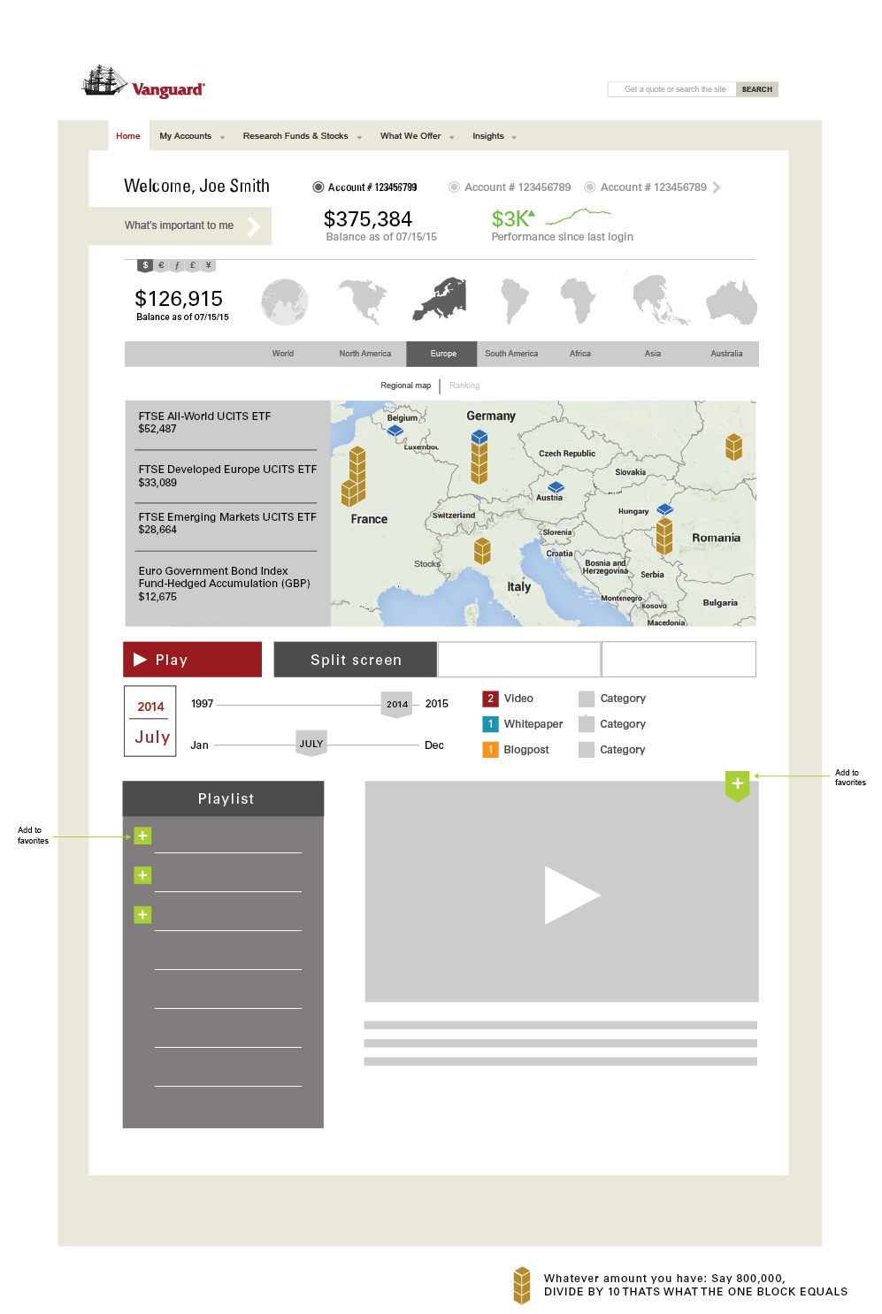Click the Austria blue block marker
Viewport: 882px width, 1314px height.
coord(556,487)
